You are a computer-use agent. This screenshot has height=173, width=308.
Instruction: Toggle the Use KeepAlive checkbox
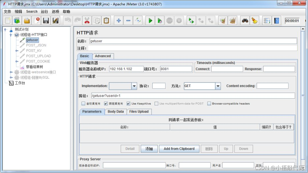128,103
